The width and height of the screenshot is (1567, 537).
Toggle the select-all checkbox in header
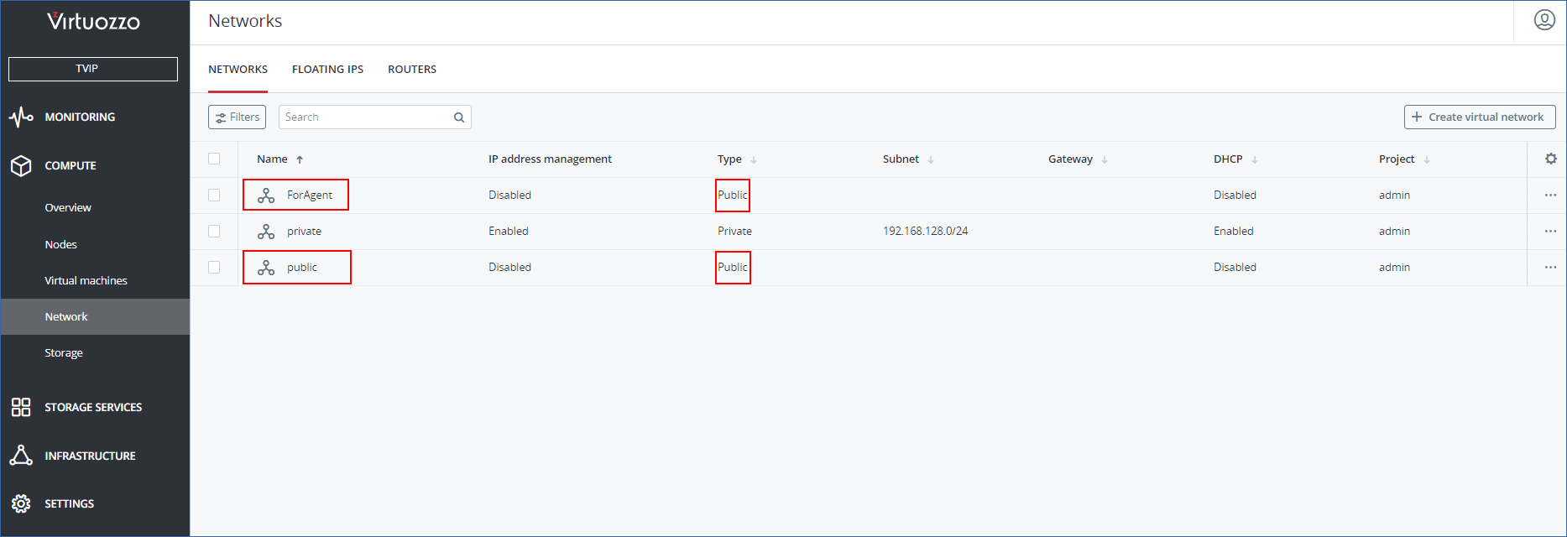tap(214, 159)
